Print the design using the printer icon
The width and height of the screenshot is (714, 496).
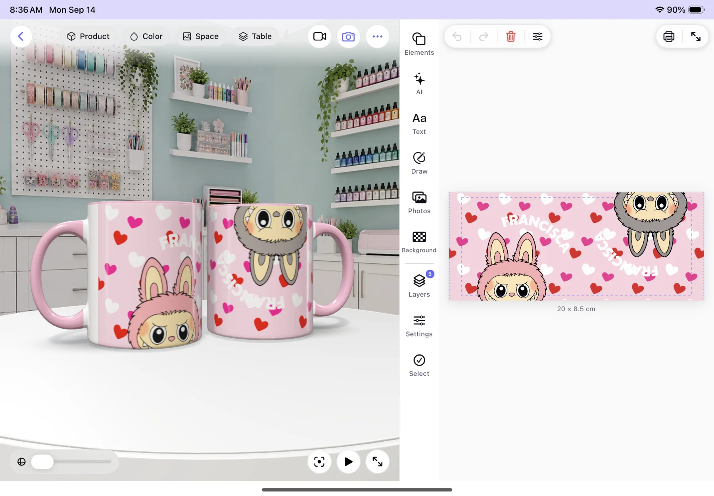(669, 37)
